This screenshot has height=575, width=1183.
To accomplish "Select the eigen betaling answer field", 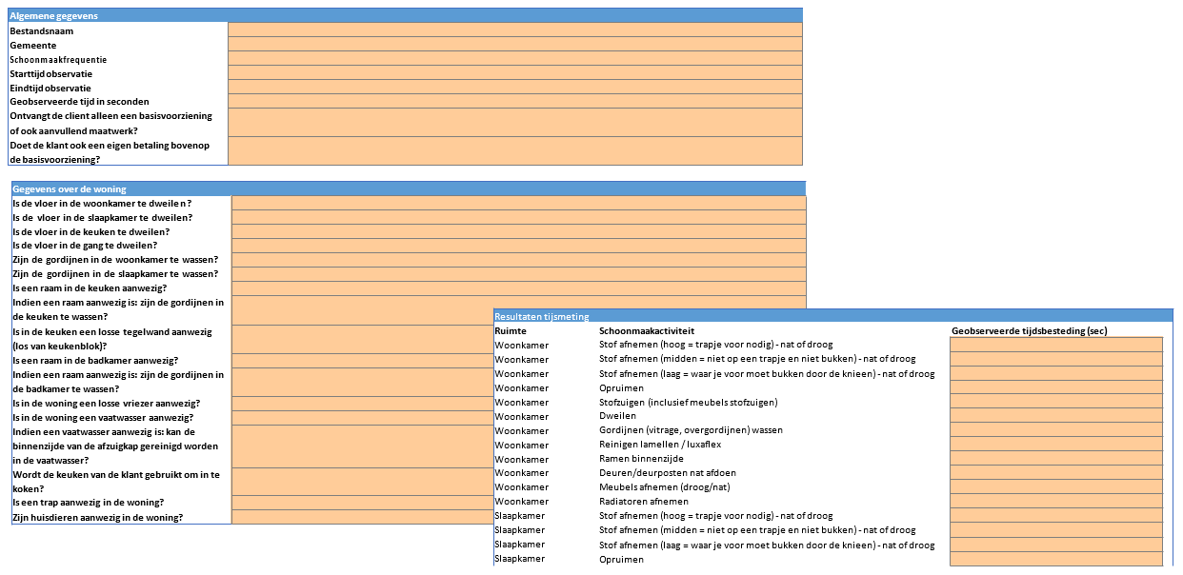I will tap(514, 151).
